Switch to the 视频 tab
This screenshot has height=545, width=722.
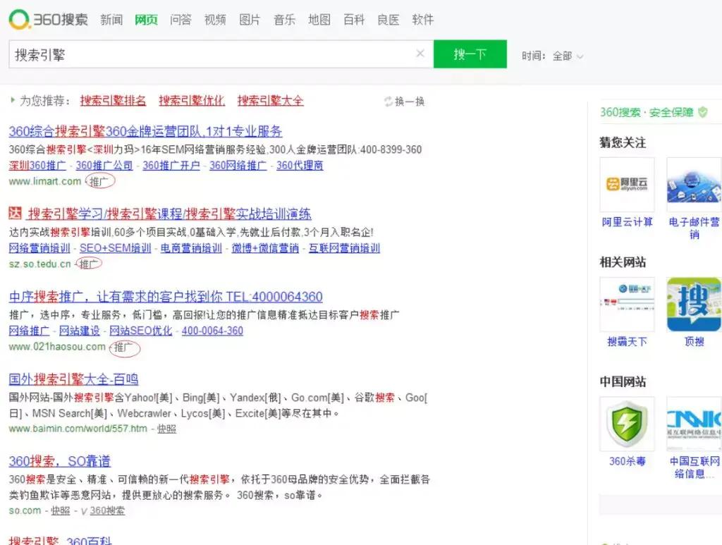coord(215,20)
